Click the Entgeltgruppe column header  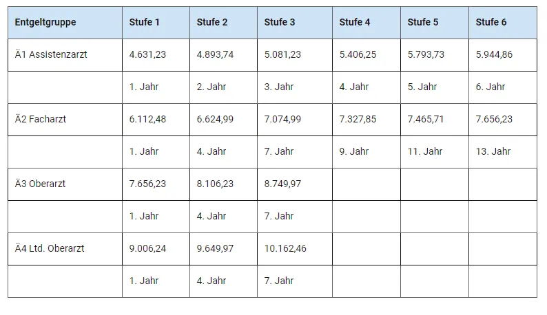point(45,22)
